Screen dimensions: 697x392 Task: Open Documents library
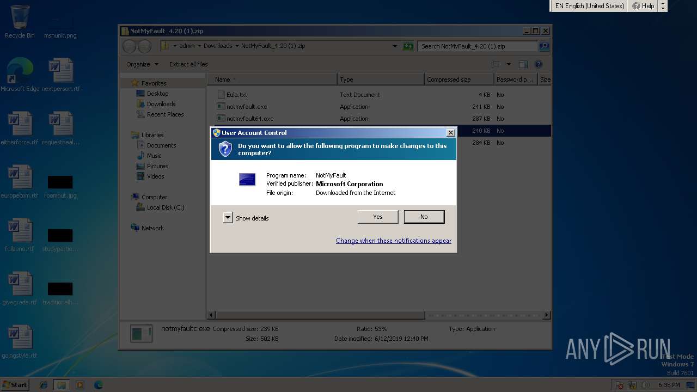tap(161, 145)
